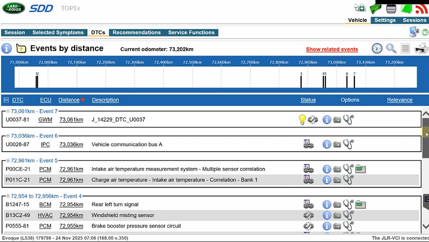Screen dimensions: 429x242
Task: Switch to Vehicle top tab
Action: [357, 20]
